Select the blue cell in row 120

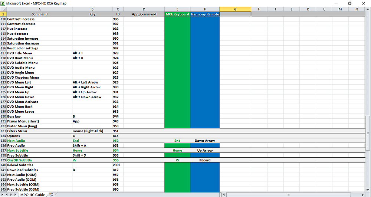[x=205, y=68]
